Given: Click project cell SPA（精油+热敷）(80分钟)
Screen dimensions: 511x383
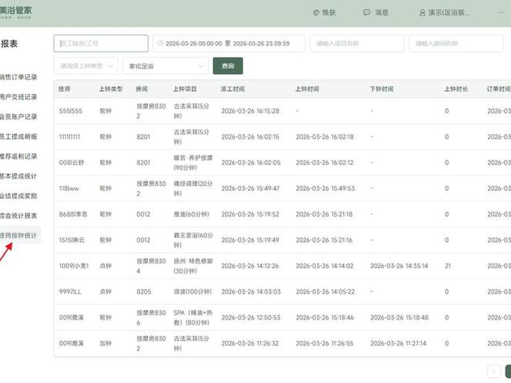Looking at the screenshot, I should (193, 317).
